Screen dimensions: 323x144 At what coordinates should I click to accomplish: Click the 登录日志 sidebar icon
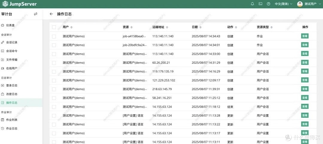point(2,85)
